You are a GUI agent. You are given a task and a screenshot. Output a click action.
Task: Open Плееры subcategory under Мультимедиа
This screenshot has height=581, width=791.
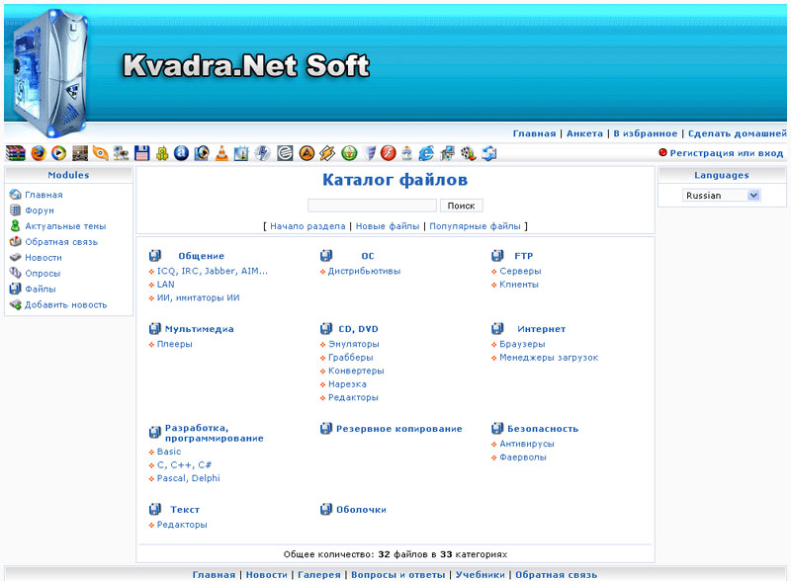175,344
